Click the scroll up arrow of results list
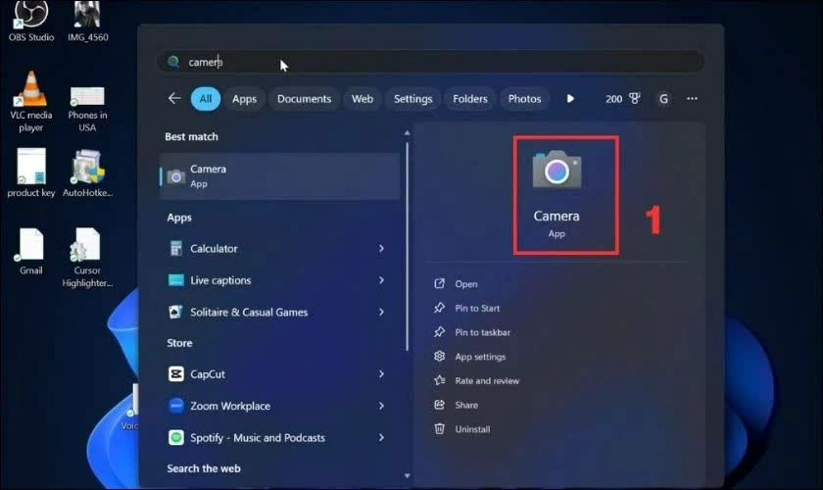The height and width of the screenshot is (490, 823). point(407,133)
